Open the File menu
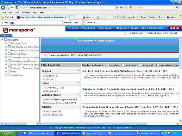 (x=5, y=13)
